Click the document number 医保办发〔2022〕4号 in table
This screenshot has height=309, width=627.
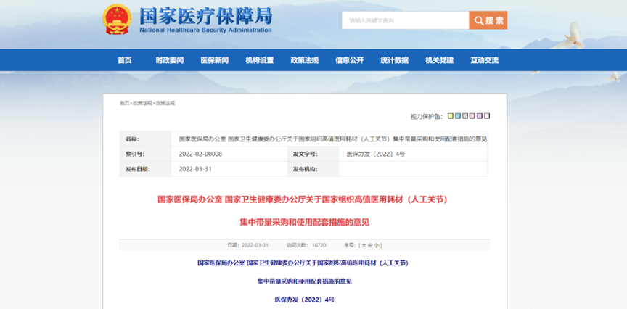pos(375,154)
